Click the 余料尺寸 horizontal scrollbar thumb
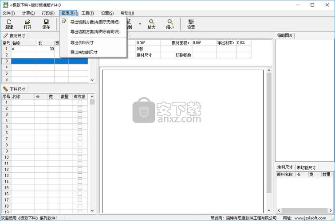The image size is (335, 221). pyautogui.click(x=304, y=210)
